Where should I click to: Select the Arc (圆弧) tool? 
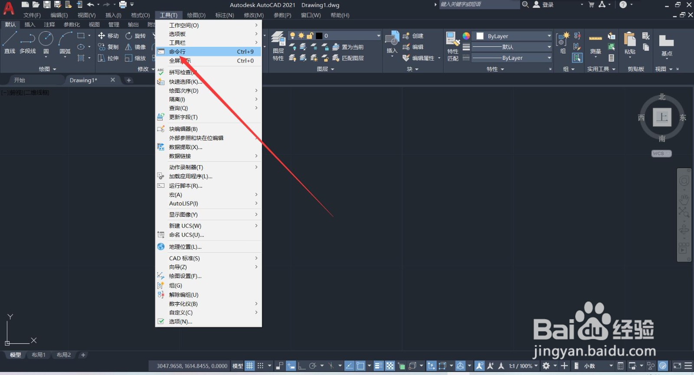[65, 43]
